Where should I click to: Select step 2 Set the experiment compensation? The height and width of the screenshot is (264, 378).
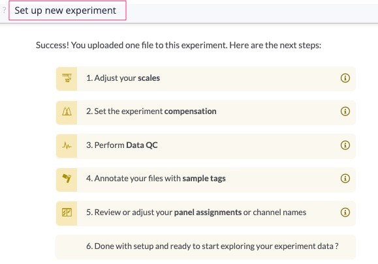coord(206,112)
